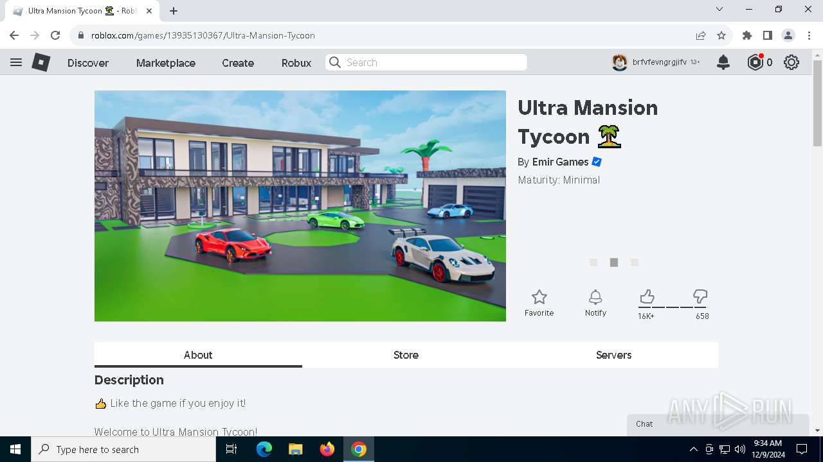Reload the current page
Viewport: 823px width, 462px height.
point(55,35)
